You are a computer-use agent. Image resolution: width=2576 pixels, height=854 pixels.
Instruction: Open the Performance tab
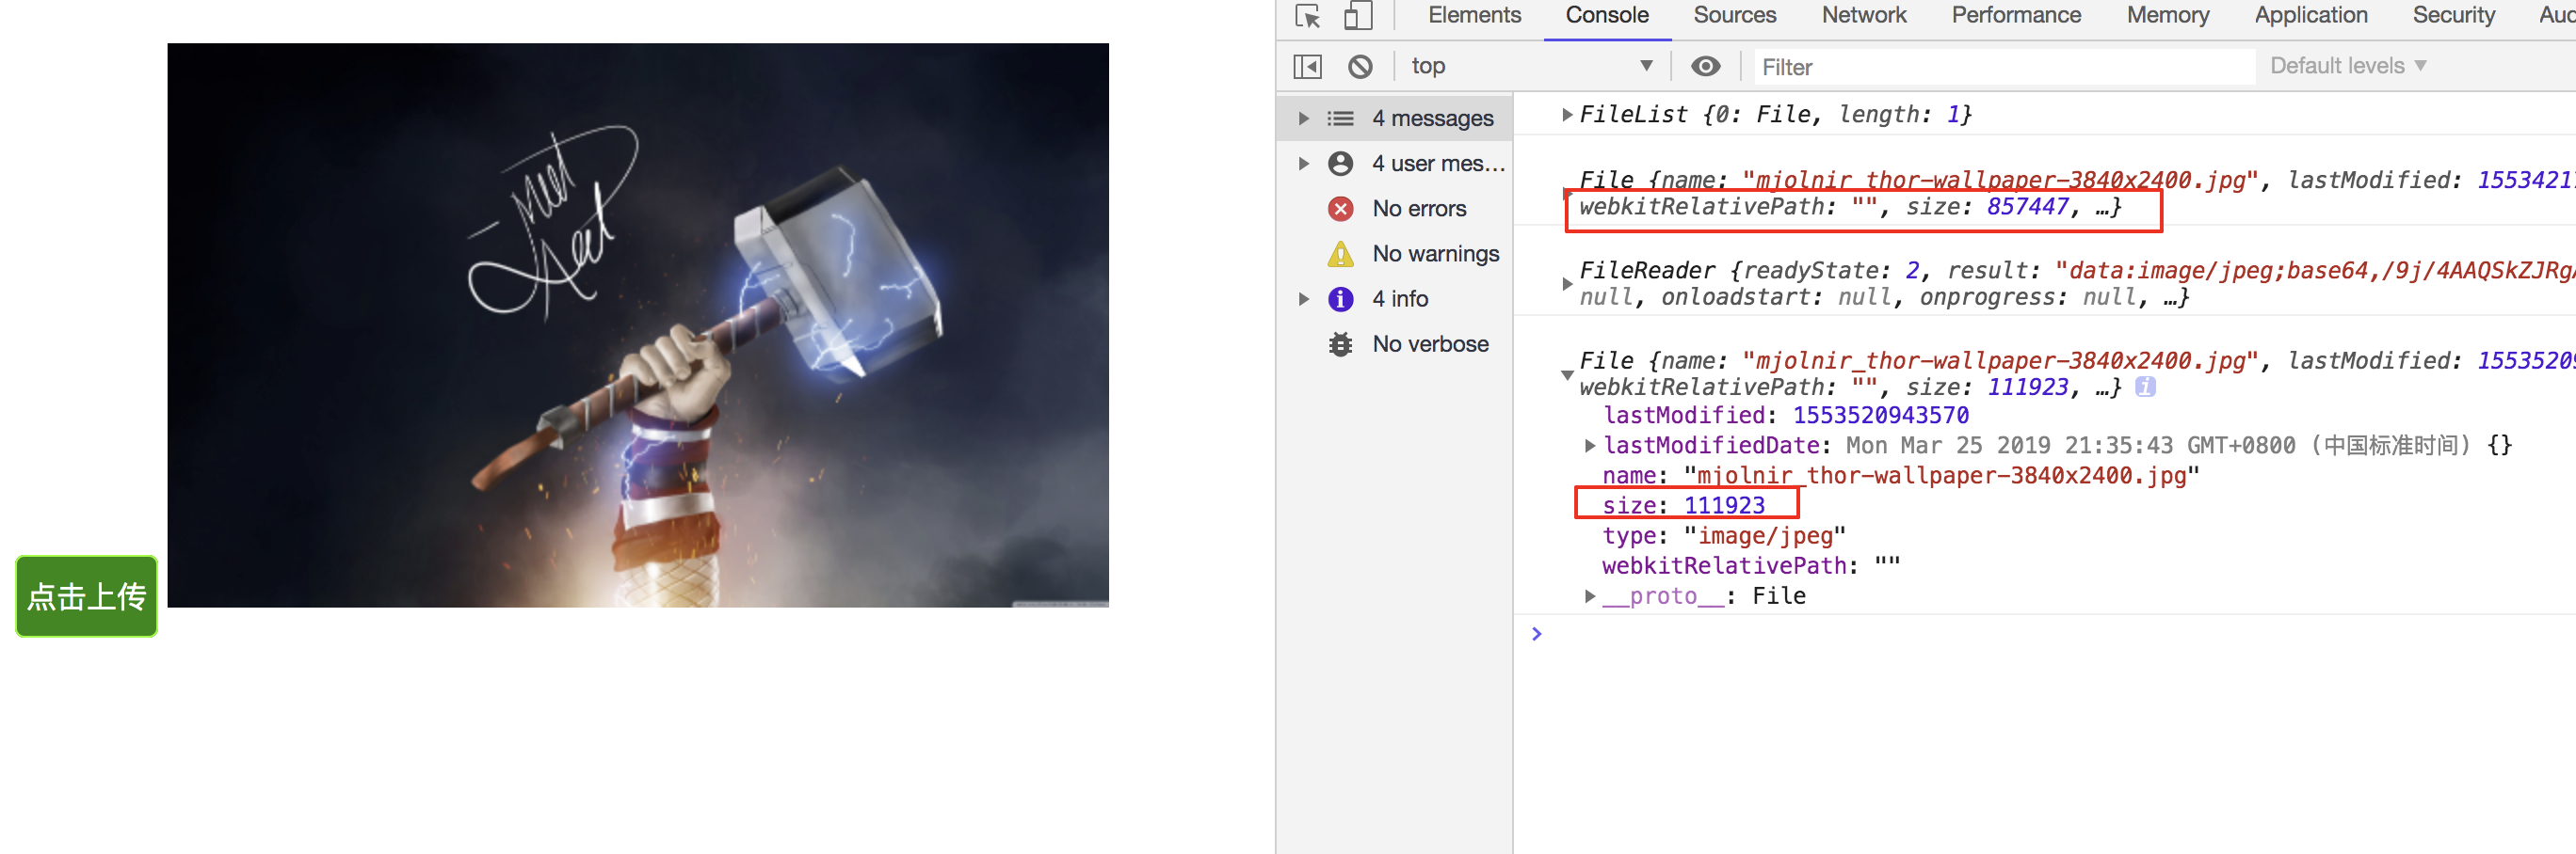2015,16
